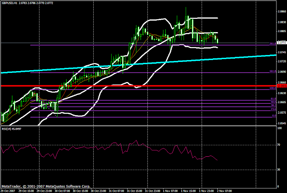Click the 29 Oct 23:00 time label
The height and width of the screenshot is (193, 287).
pyautogui.click(x=44, y=191)
